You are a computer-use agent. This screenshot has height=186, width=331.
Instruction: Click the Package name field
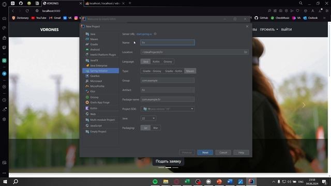(168, 99)
